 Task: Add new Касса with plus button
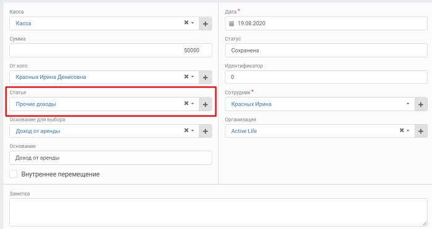[x=206, y=23]
